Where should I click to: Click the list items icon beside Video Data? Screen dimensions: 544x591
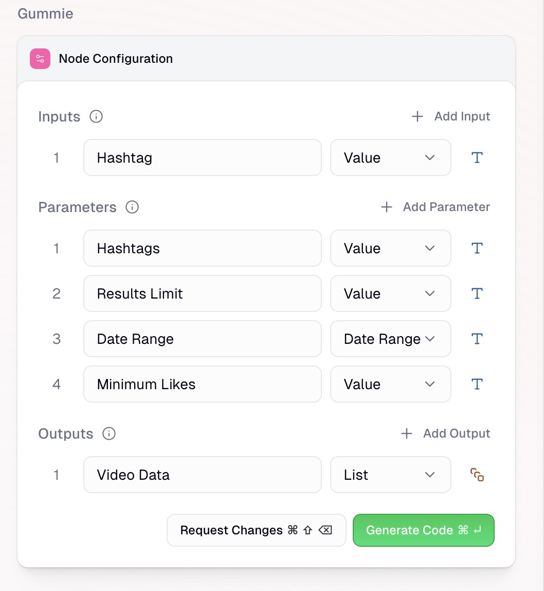click(x=476, y=475)
